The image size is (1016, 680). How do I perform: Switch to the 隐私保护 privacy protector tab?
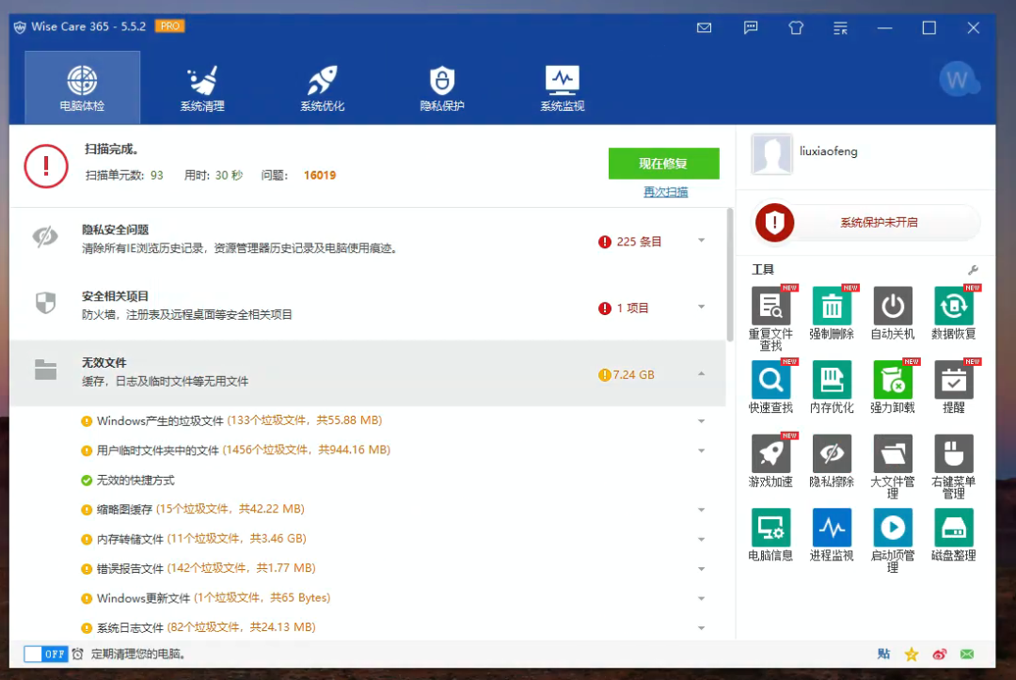(x=442, y=87)
